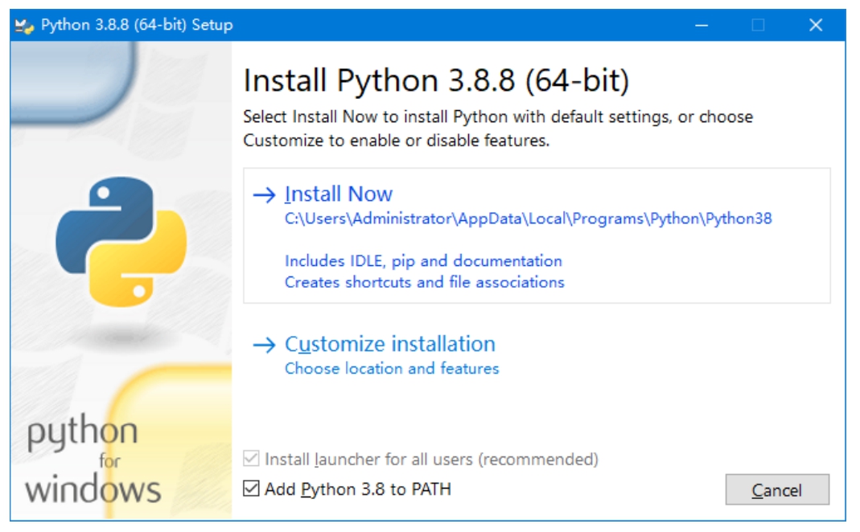
Task: Click the arrow icon beside Customize installation
Action: coord(264,345)
